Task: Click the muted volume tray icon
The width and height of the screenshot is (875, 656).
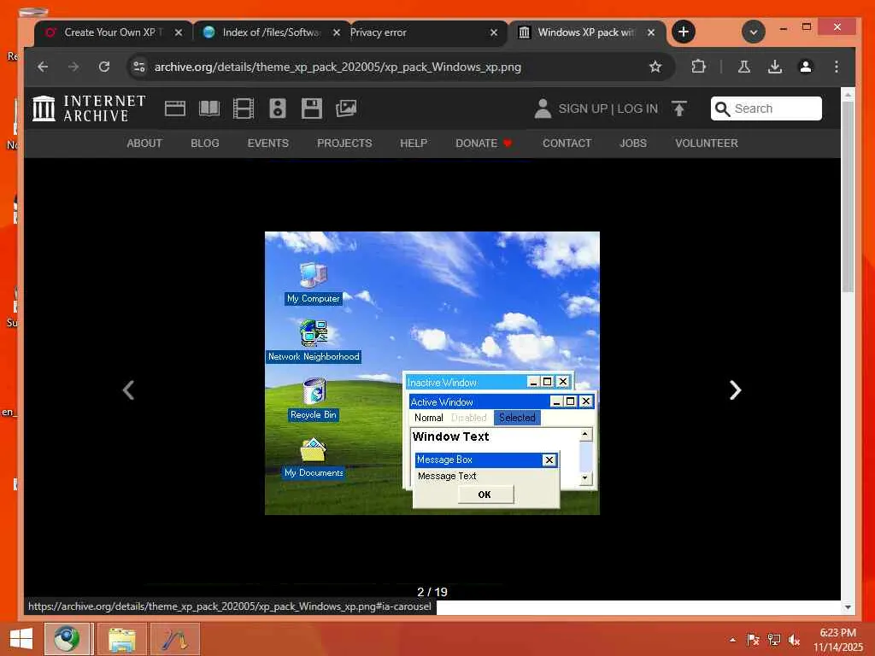Action: pyautogui.click(x=794, y=640)
